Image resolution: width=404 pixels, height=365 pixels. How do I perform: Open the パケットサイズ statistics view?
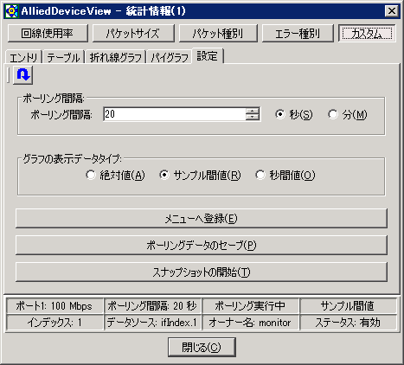pyautogui.click(x=133, y=34)
